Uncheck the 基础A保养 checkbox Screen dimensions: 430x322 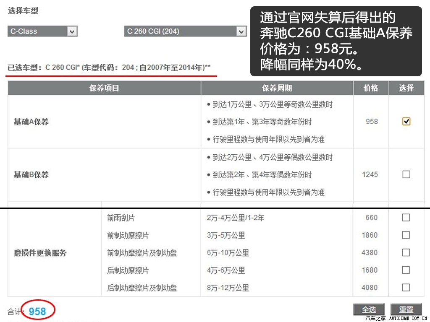point(406,121)
